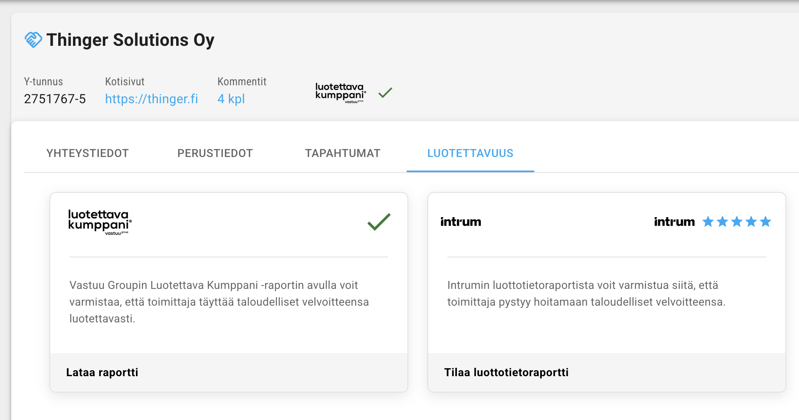Click the Kotisivut label
This screenshot has height=420, width=799.
click(x=124, y=82)
